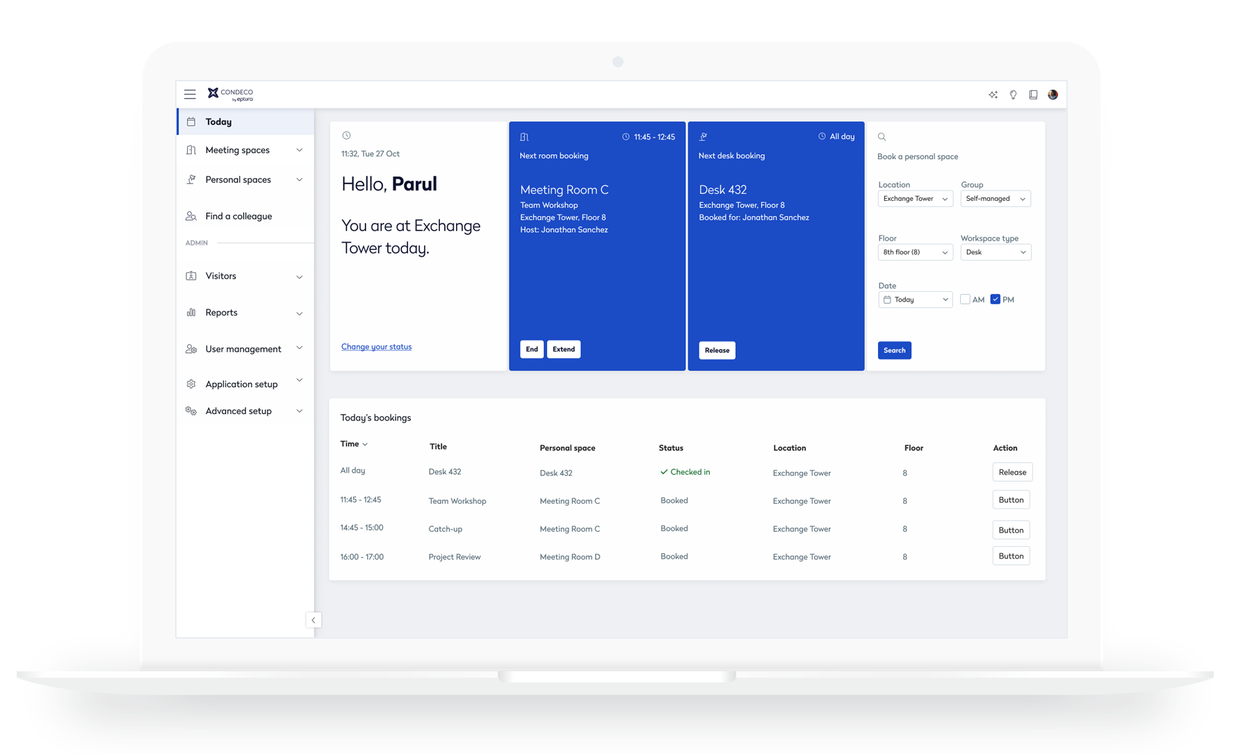The height and width of the screenshot is (754, 1236).
Task: Open the hamburger menu at top left
Action: tap(190, 94)
